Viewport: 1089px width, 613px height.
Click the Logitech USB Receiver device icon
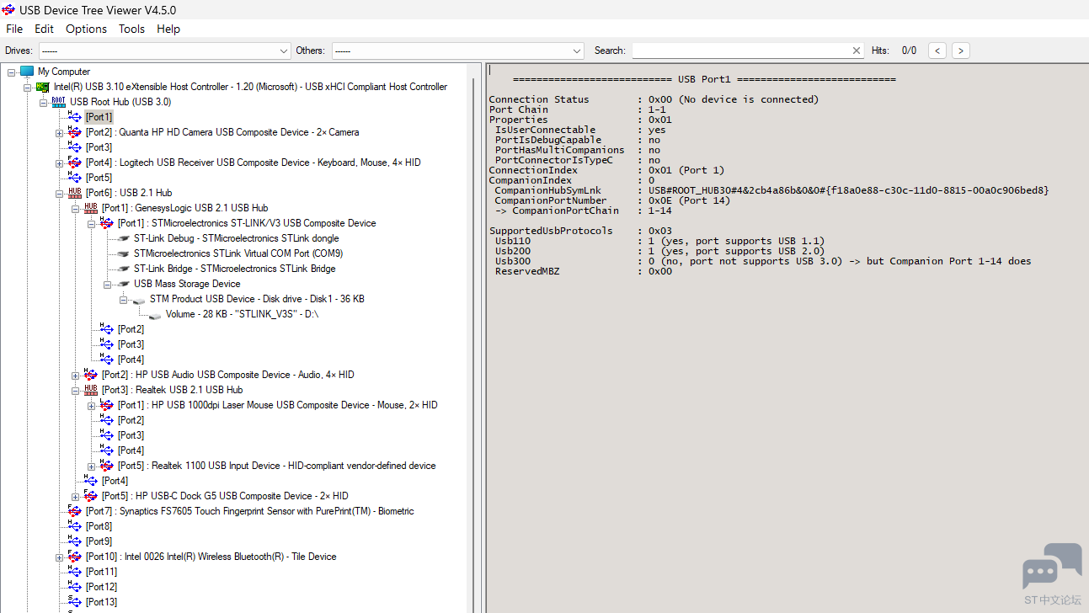(74, 163)
